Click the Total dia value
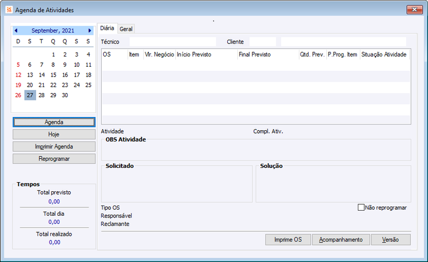 (x=54, y=222)
